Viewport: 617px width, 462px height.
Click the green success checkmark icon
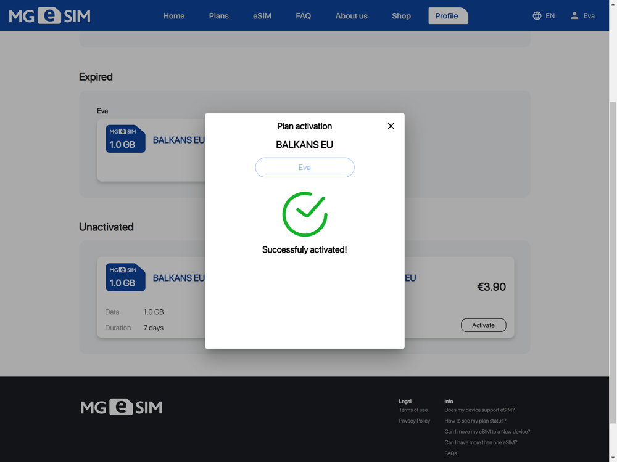point(305,214)
